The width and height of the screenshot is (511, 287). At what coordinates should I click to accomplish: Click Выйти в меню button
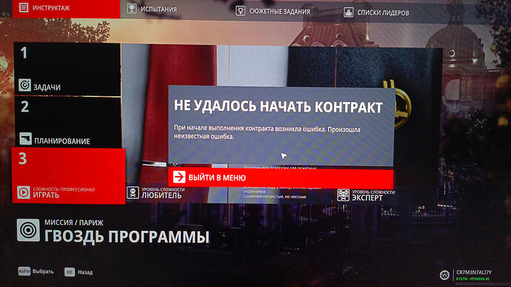point(281,178)
